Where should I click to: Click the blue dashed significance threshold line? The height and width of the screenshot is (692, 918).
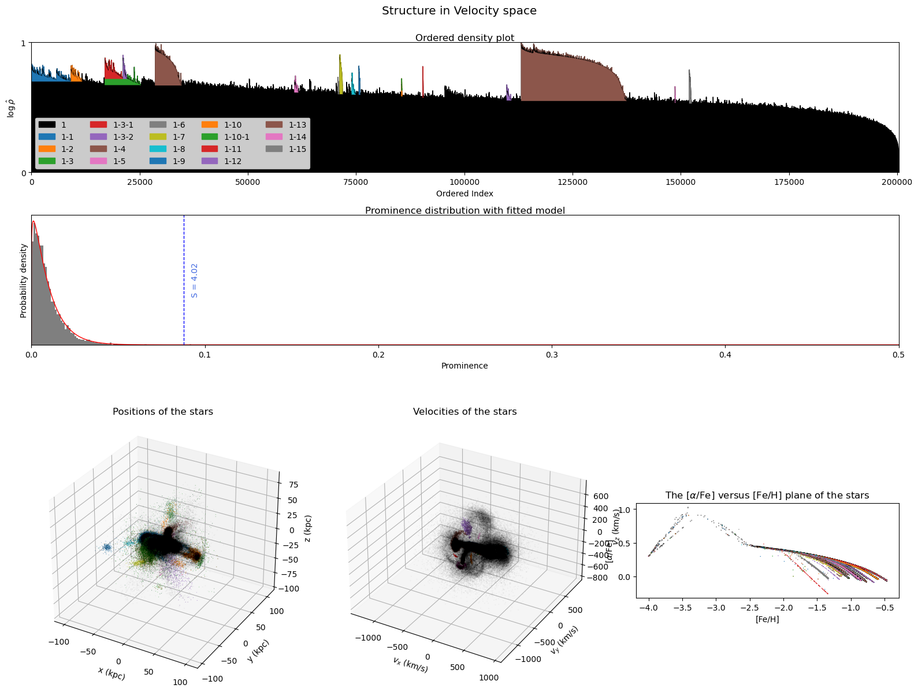pyautogui.click(x=184, y=280)
